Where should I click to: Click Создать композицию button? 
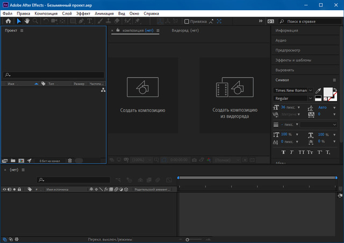(x=142, y=95)
